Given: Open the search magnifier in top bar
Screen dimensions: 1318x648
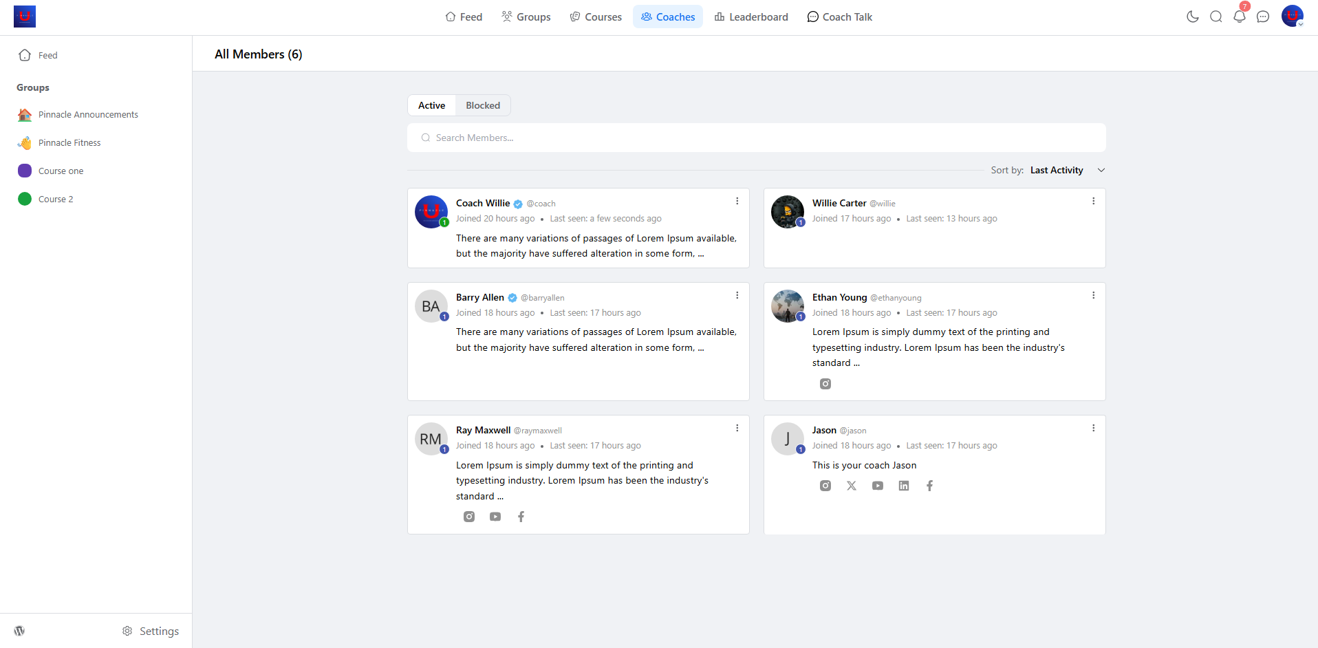Looking at the screenshot, I should pyautogui.click(x=1216, y=17).
